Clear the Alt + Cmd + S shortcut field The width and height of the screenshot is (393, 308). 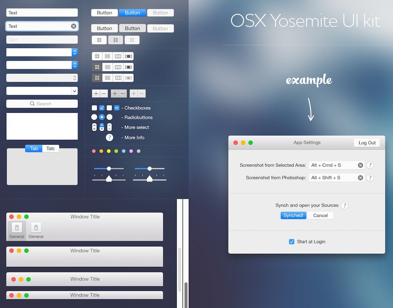tap(360, 165)
